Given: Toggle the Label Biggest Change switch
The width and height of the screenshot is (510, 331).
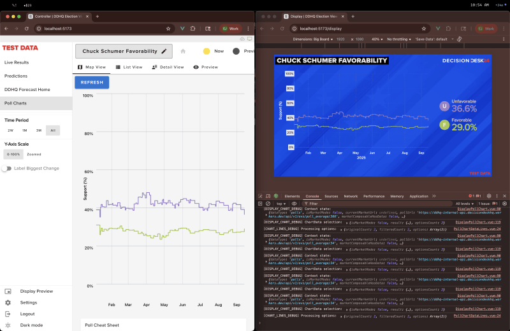Looking at the screenshot, I should 6,168.
